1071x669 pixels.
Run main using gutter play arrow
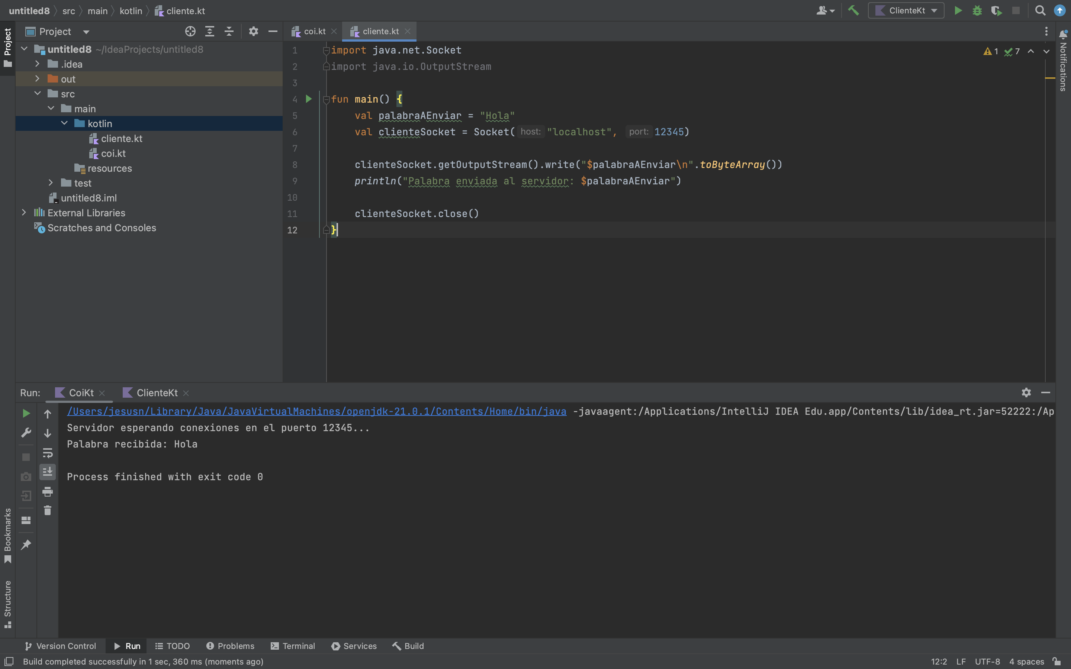coord(309,99)
